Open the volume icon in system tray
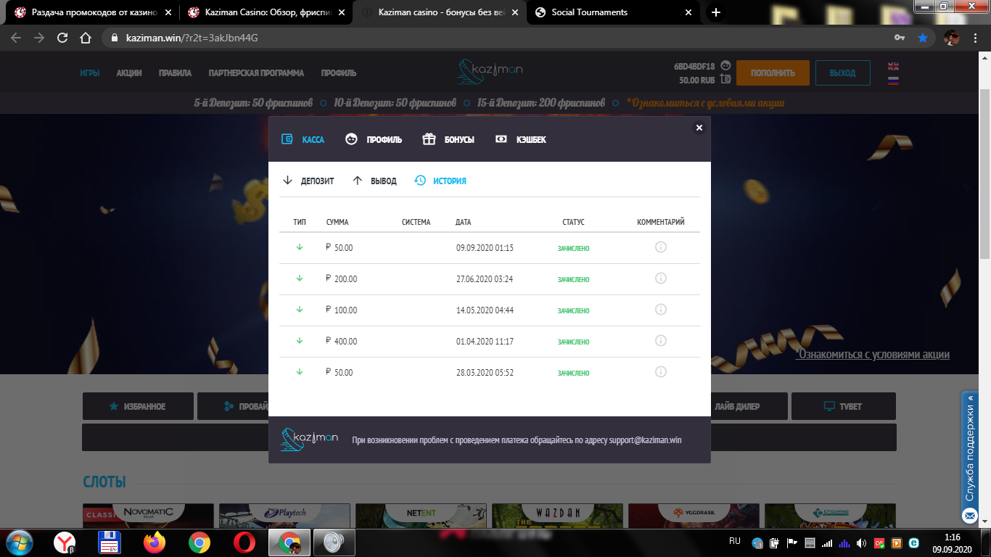This screenshot has height=557, width=991. [861, 542]
